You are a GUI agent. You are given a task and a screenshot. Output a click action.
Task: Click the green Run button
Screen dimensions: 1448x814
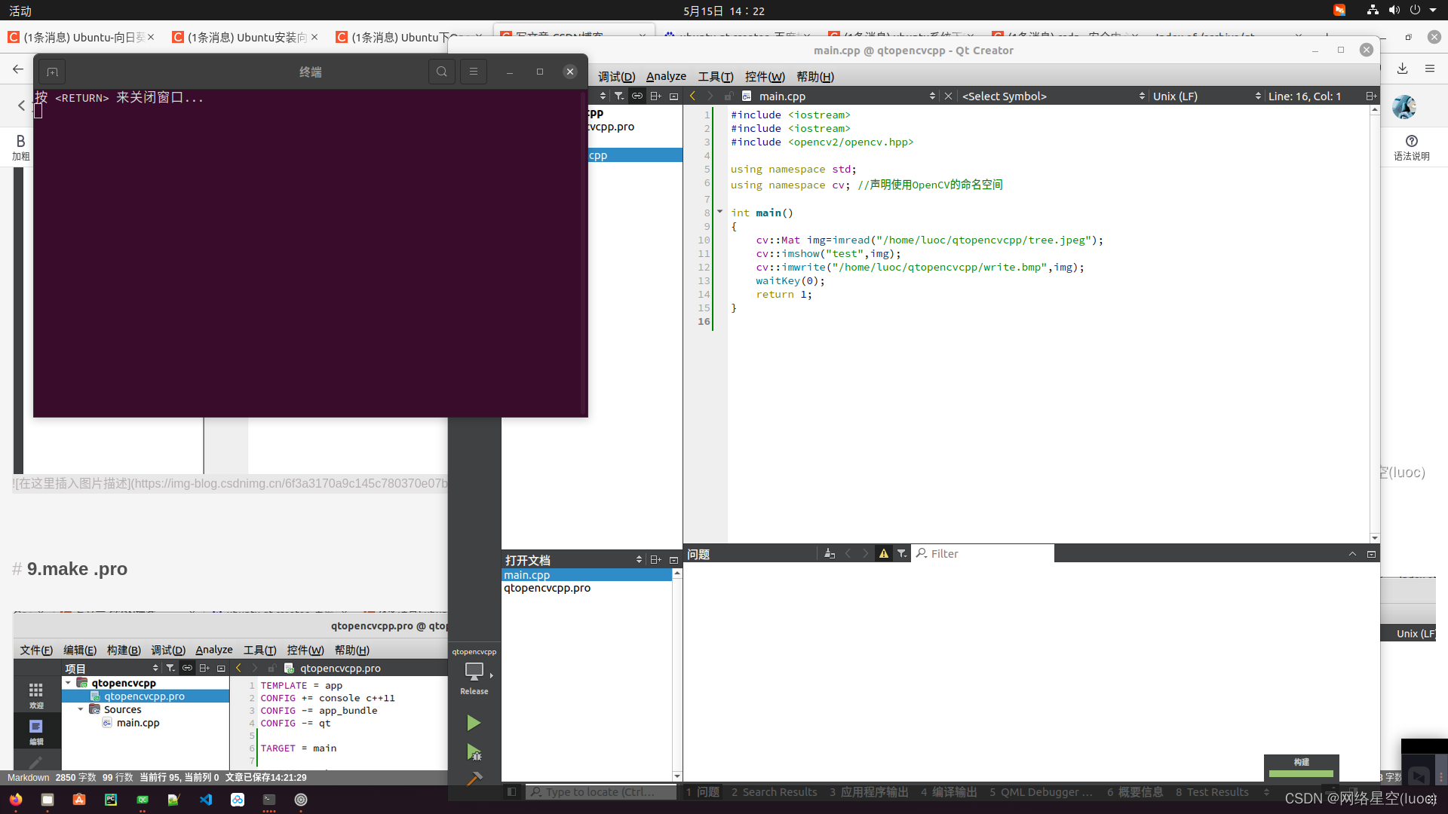[x=473, y=723]
